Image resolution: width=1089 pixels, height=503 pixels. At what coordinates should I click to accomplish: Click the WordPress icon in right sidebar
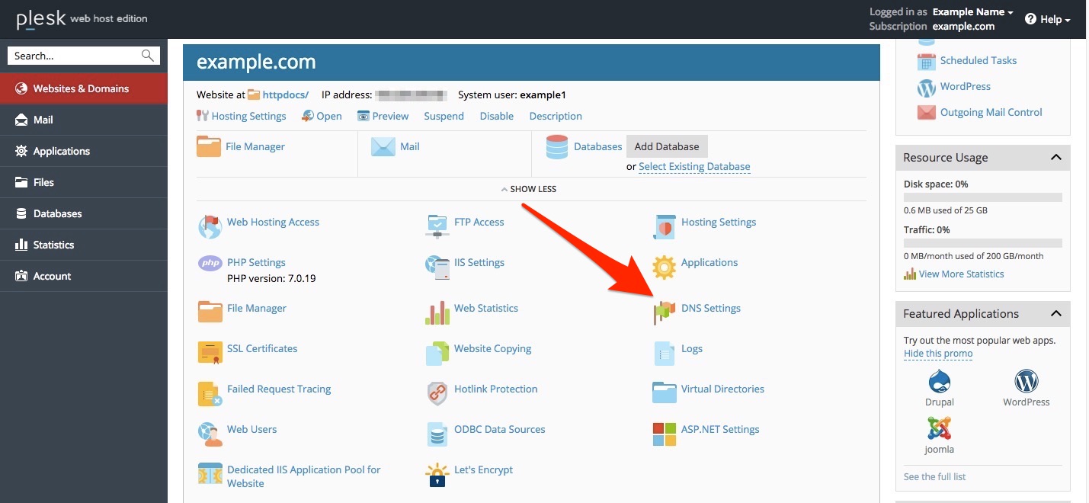coord(926,88)
